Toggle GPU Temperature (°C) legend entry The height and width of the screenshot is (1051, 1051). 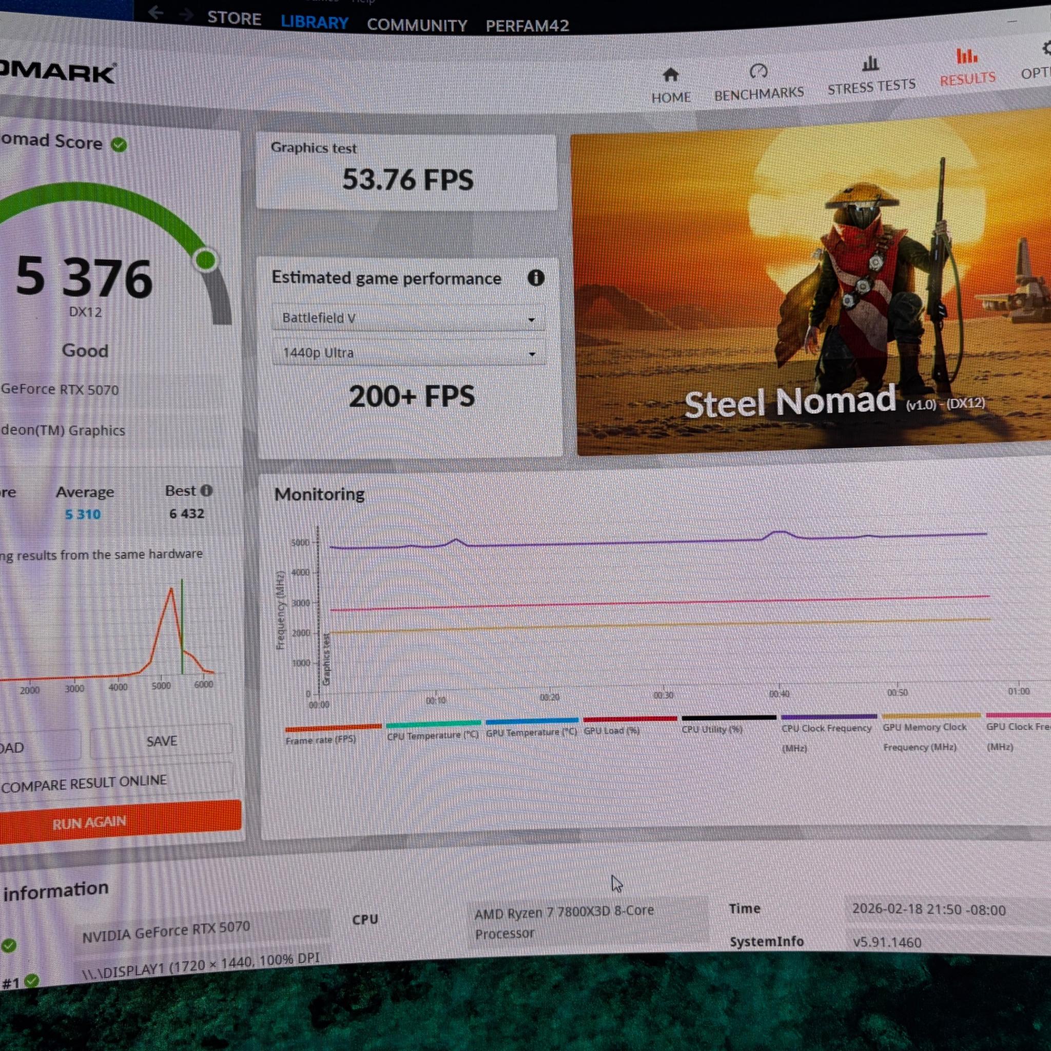pos(532,728)
